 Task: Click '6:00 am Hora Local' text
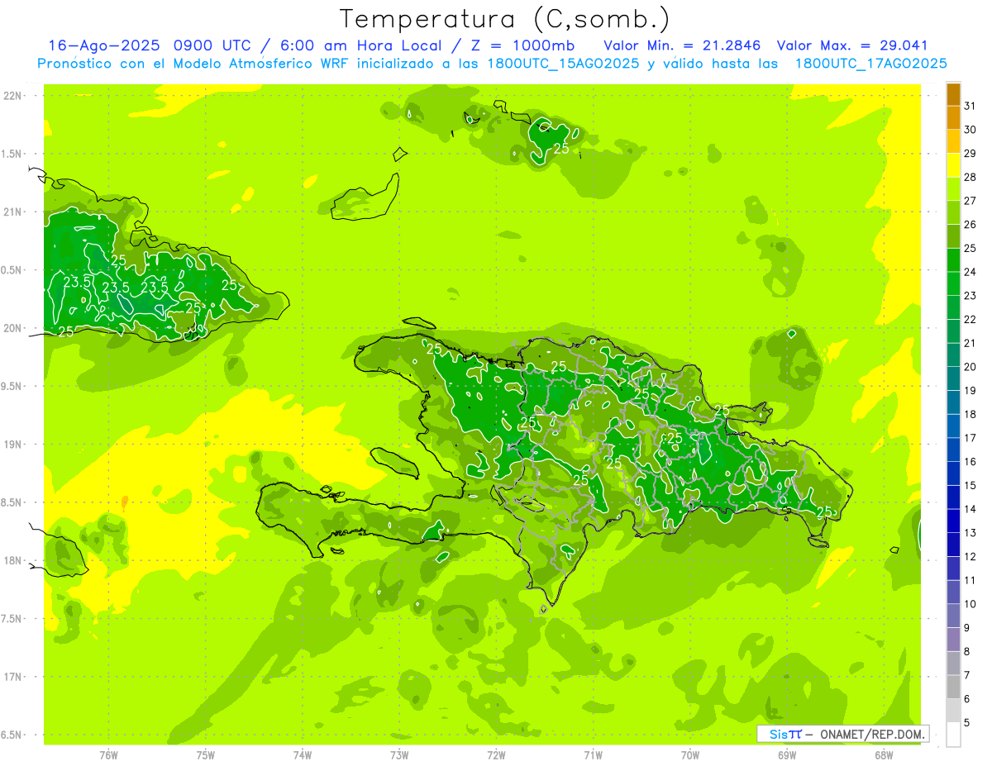[360, 45]
